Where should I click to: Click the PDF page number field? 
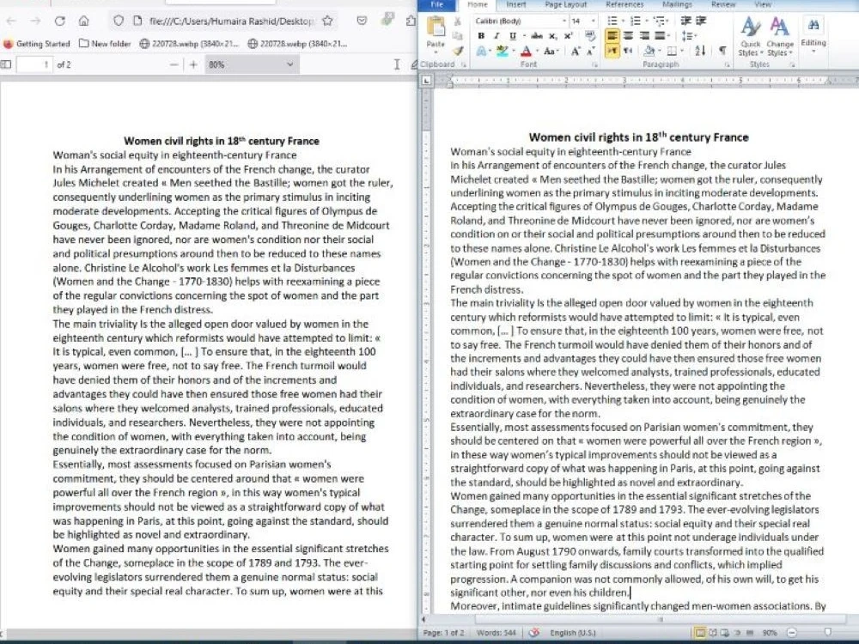click(35, 64)
